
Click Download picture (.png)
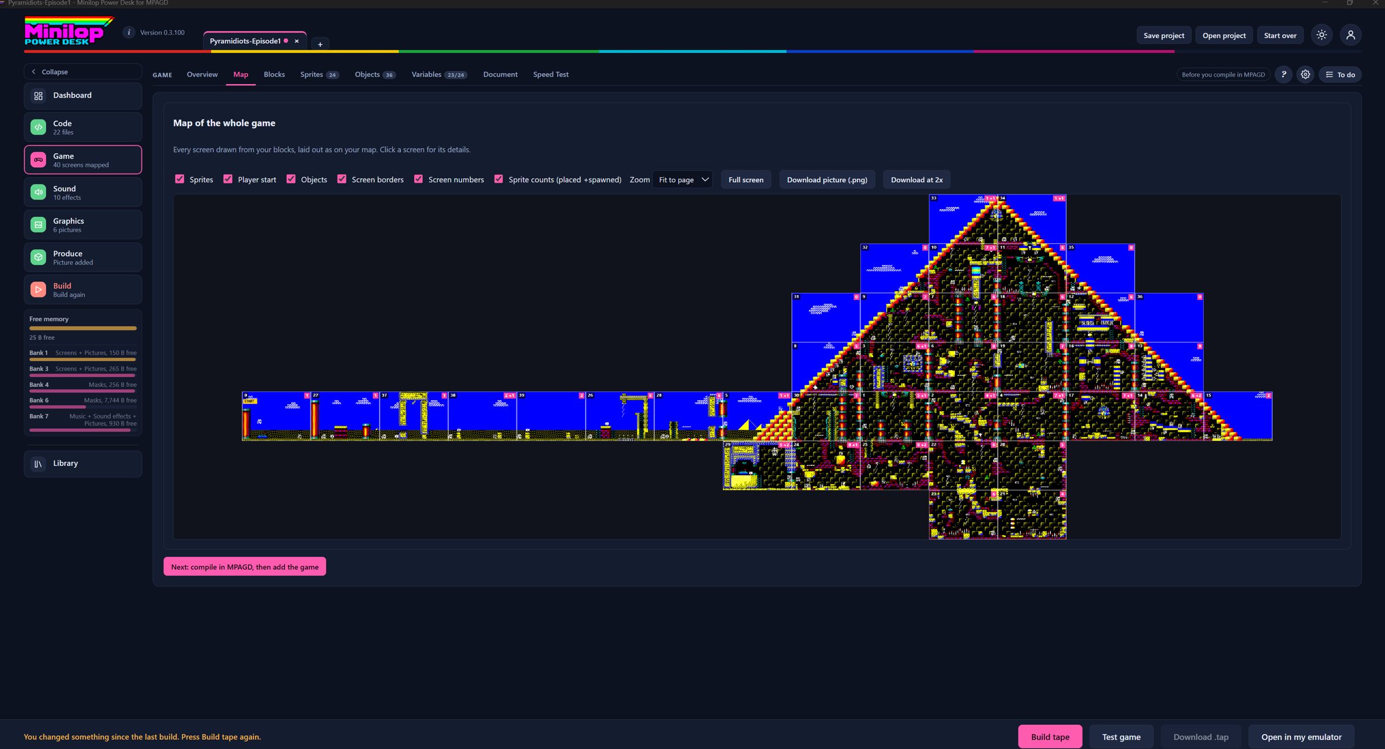coord(827,179)
